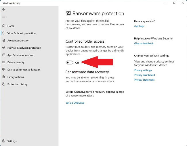Open the Family options people icon
Image resolution: width=187 pixels, height=146 pixels.
tap(4, 77)
